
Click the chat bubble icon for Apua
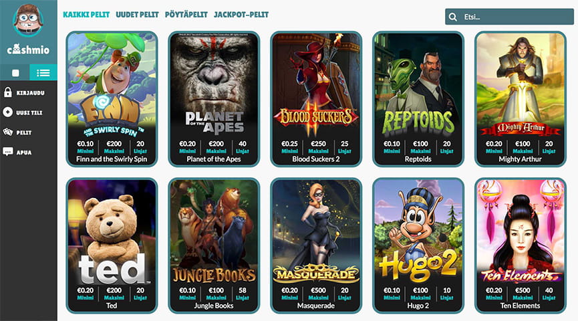8,152
